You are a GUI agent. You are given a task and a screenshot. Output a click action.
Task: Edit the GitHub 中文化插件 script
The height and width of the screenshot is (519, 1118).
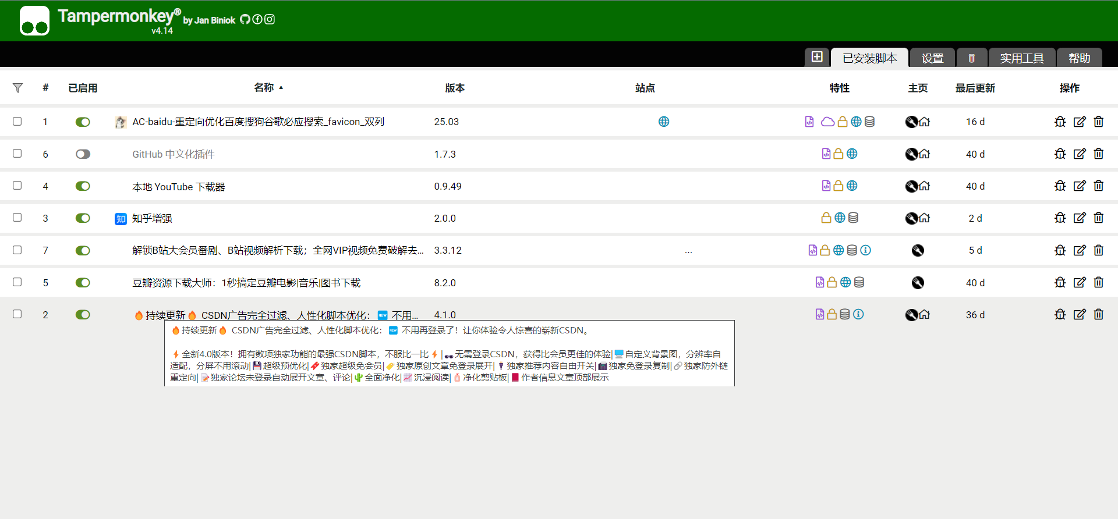click(1080, 154)
